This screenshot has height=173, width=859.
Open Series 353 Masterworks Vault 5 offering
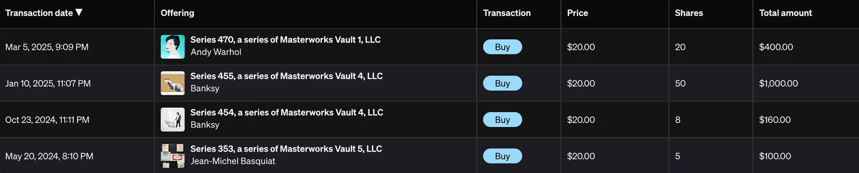[x=286, y=149]
